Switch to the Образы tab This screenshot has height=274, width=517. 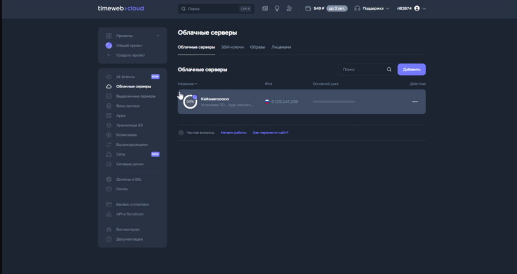pos(257,47)
